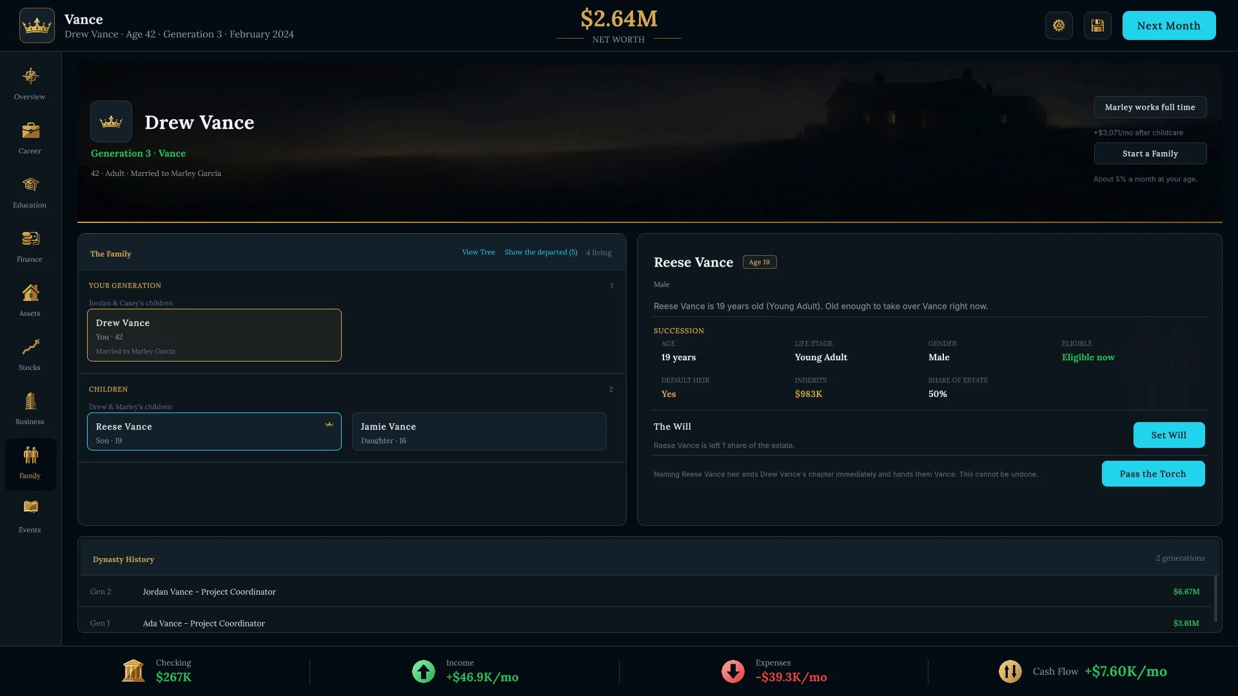Open the Career briefcase icon
Viewport: 1238px width, 696px height.
point(30,131)
